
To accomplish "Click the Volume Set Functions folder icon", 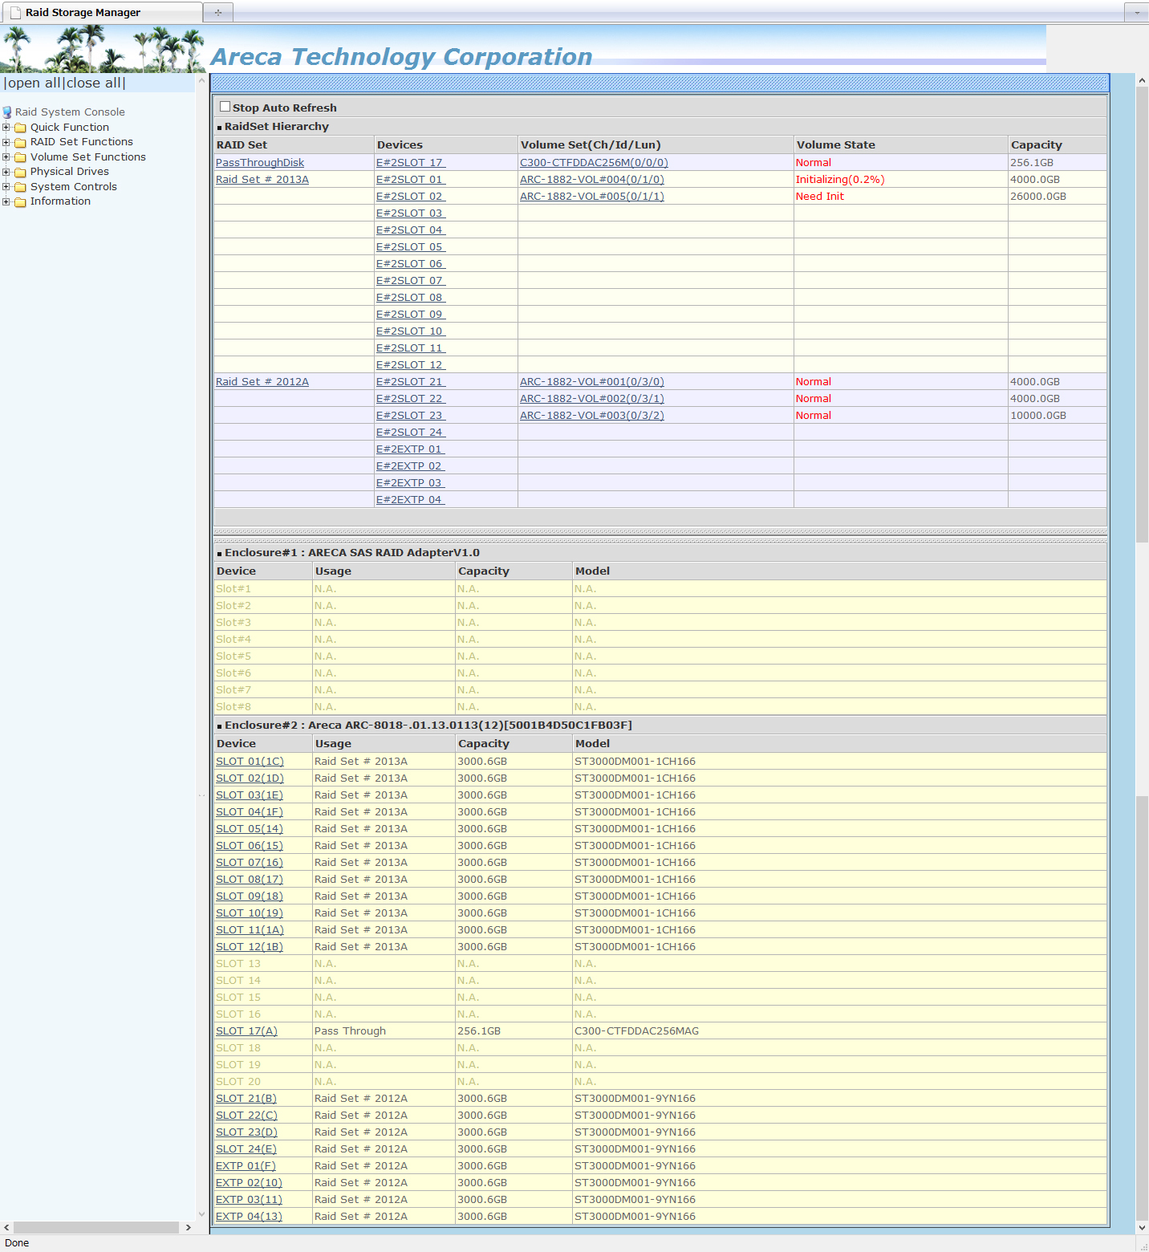I will point(21,157).
